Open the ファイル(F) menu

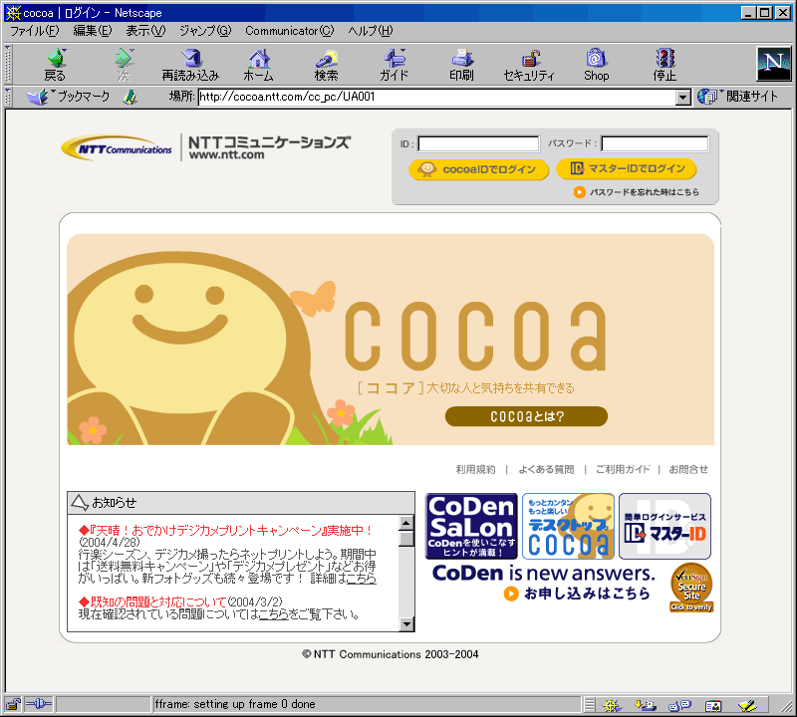click(x=35, y=31)
